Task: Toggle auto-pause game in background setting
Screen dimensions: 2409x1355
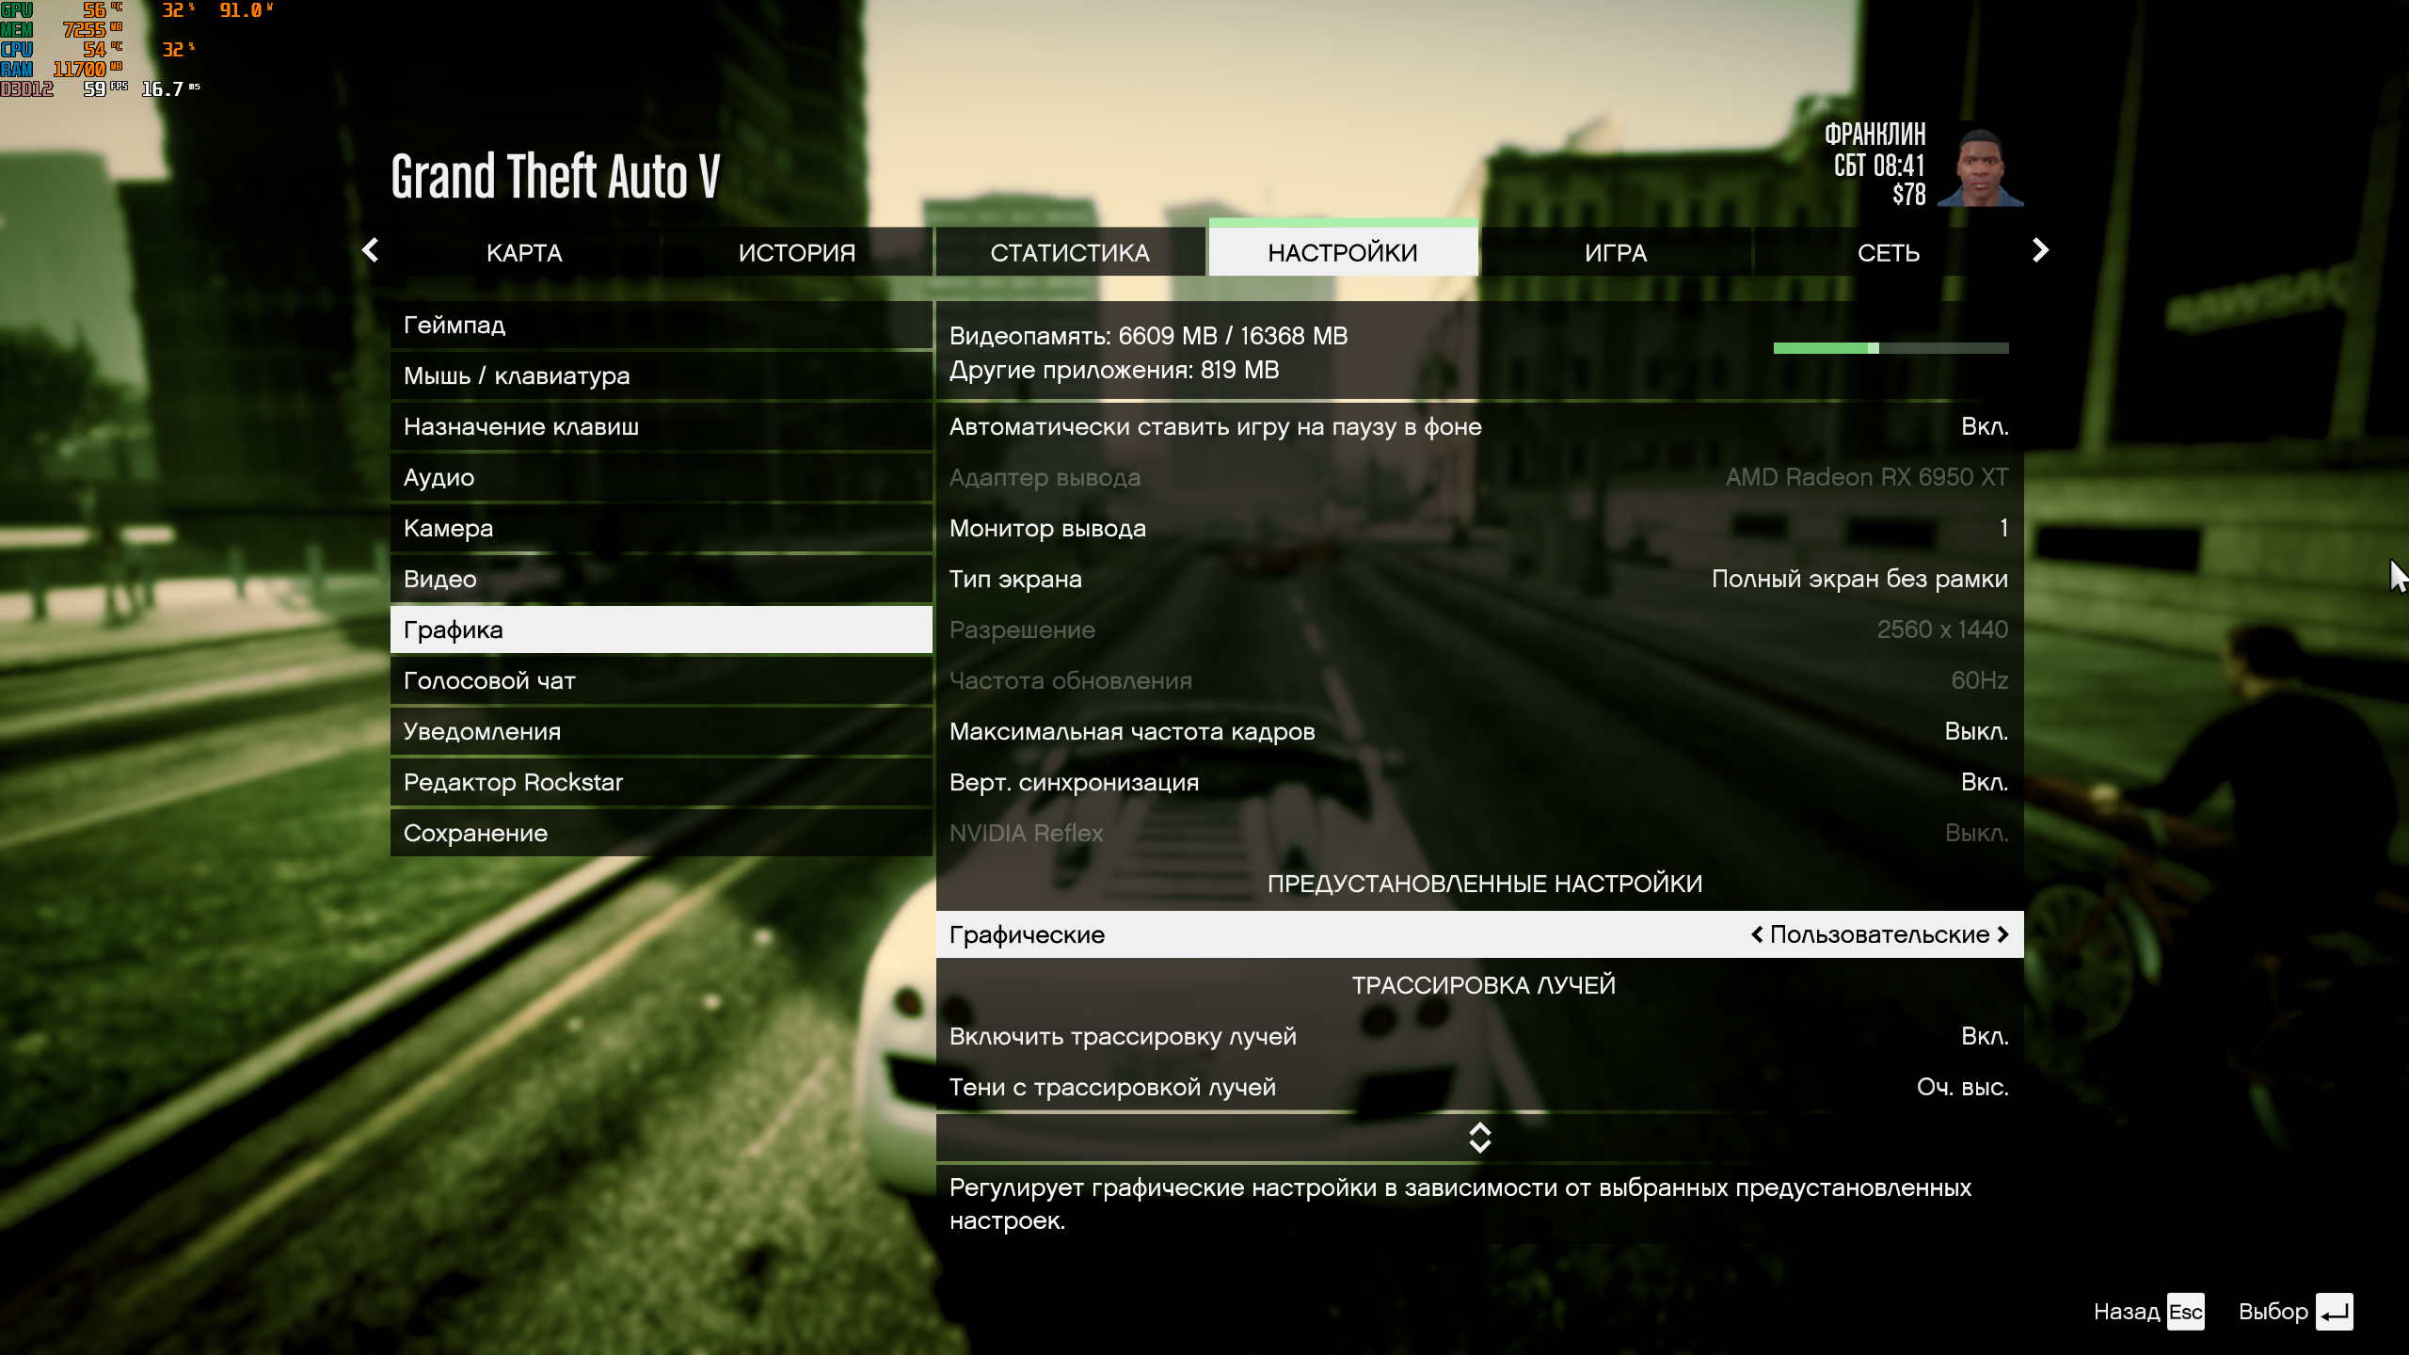Action: click(1480, 426)
